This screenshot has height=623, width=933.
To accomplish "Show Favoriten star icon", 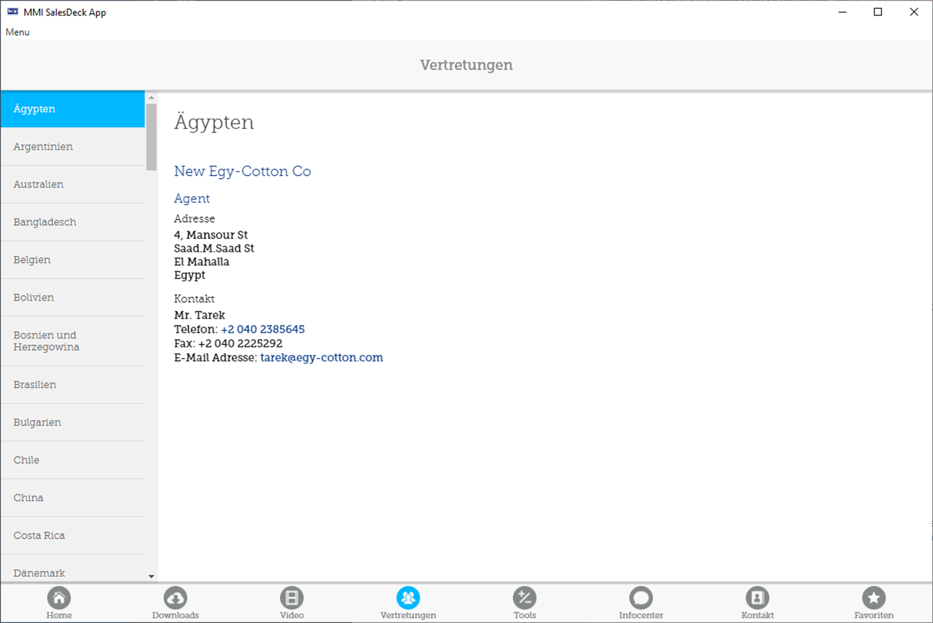I will [x=874, y=598].
